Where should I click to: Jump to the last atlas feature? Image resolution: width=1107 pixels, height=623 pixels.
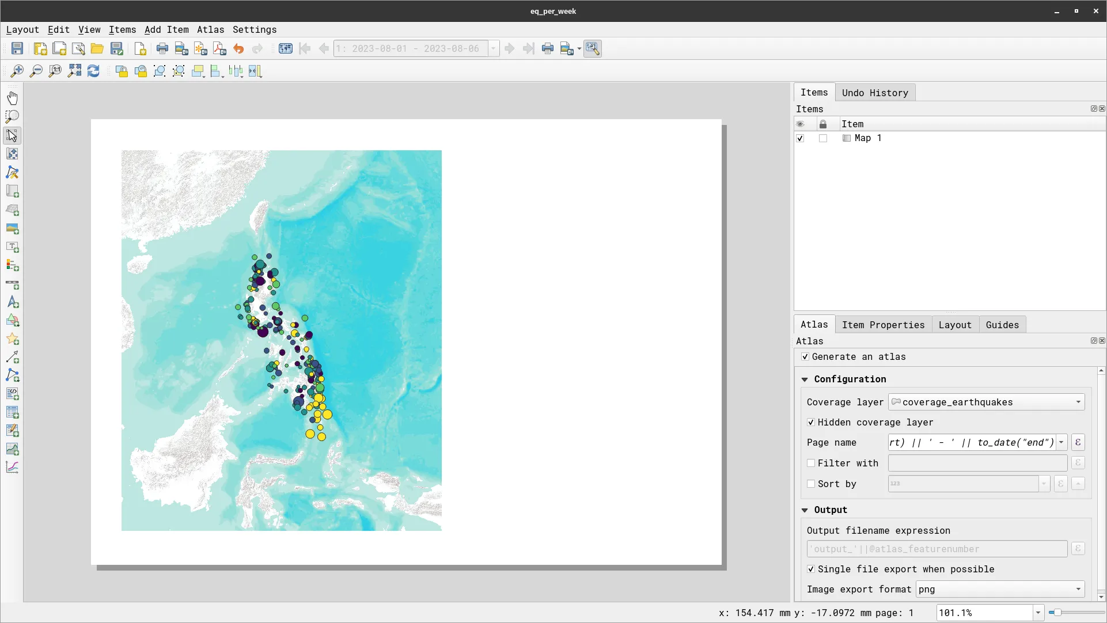click(x=529, y=48)
